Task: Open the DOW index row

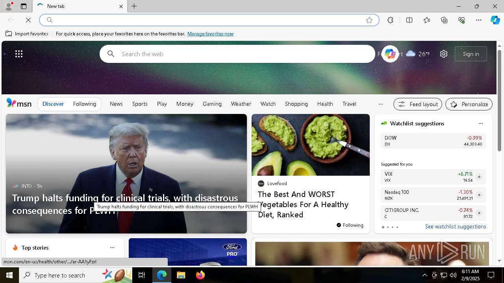Action: point(433,141)
